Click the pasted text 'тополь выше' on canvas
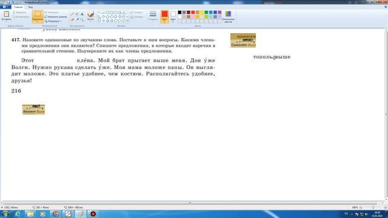The width and height of the screenshot is (388, 218). coord(272,57)
